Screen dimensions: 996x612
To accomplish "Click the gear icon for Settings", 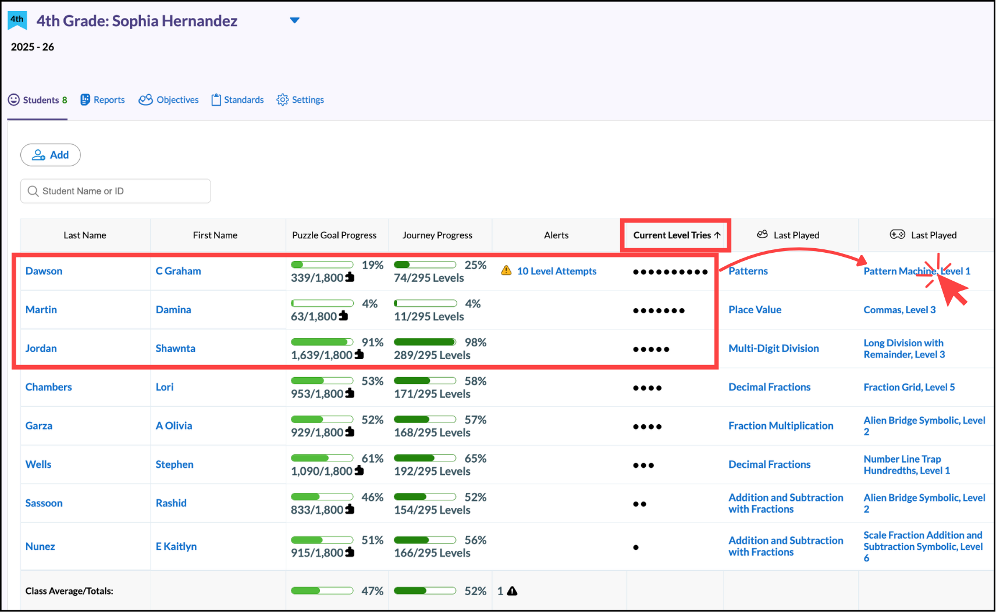I will coord(283,100).
